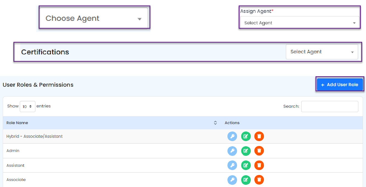366x187 pixels.
Task: Open permissions key icon for Admin role
Action: 232,151
